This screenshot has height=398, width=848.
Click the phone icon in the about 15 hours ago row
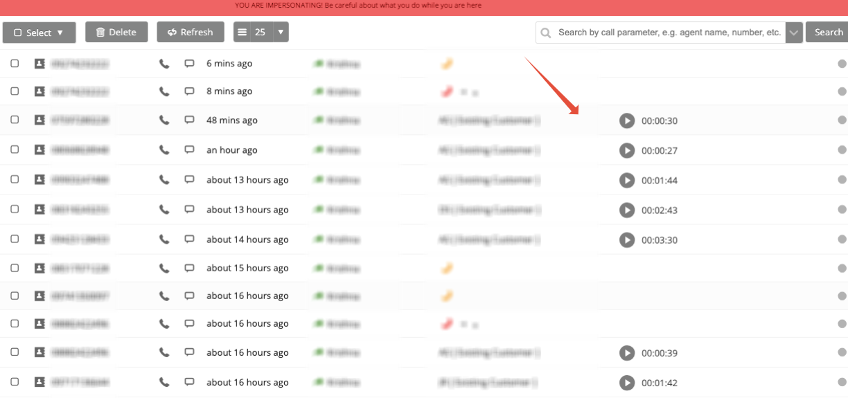164,268
